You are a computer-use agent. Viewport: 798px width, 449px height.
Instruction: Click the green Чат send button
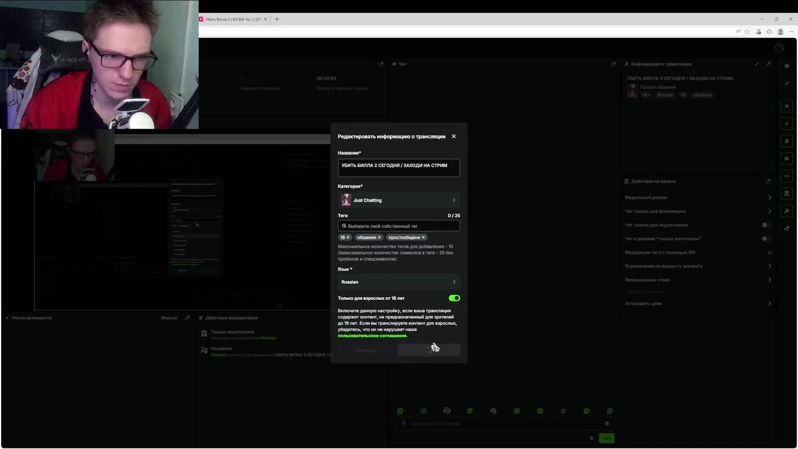tap(606, 438)
